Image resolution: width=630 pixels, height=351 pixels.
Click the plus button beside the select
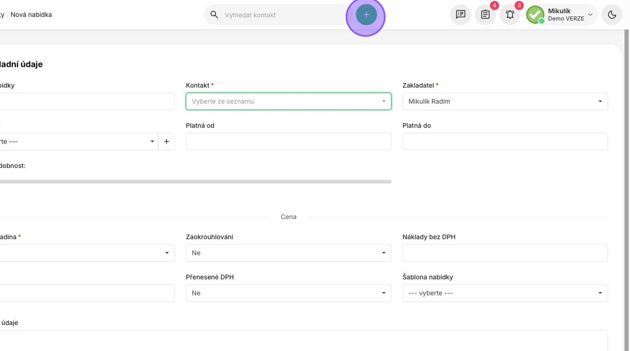pyautogui.click(x=166, y=142)
